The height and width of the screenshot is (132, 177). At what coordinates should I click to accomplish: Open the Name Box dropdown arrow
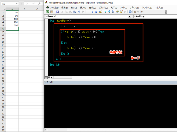pyautogui.click(x=17, y=4)
